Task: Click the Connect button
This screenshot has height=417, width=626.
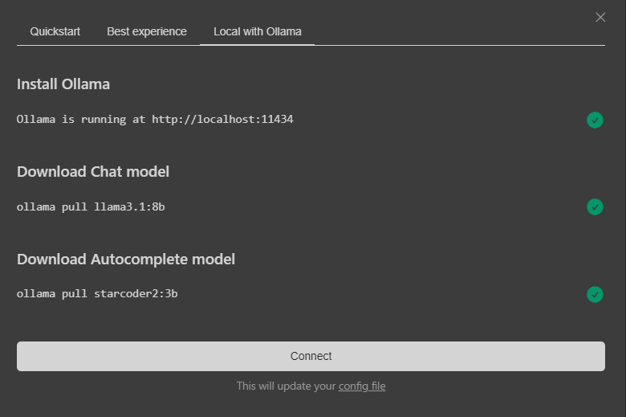Action: point(311,356)
